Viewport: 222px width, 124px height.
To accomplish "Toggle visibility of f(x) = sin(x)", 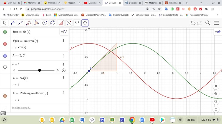I will click(5, 32).
